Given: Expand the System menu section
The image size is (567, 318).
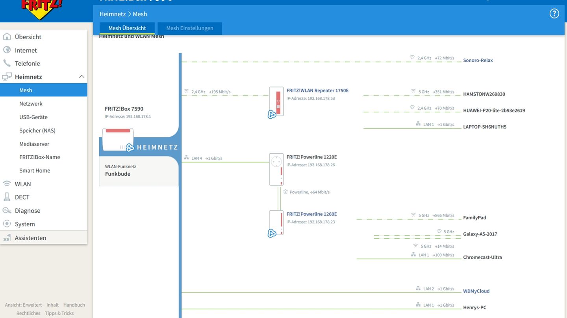Looking at the screenshot, I should click(24, 224).
